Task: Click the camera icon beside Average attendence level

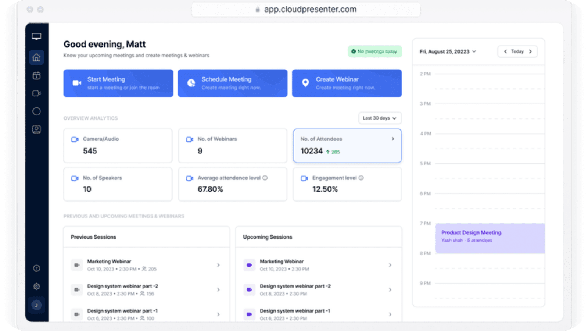Action: (x=190, y=178)
